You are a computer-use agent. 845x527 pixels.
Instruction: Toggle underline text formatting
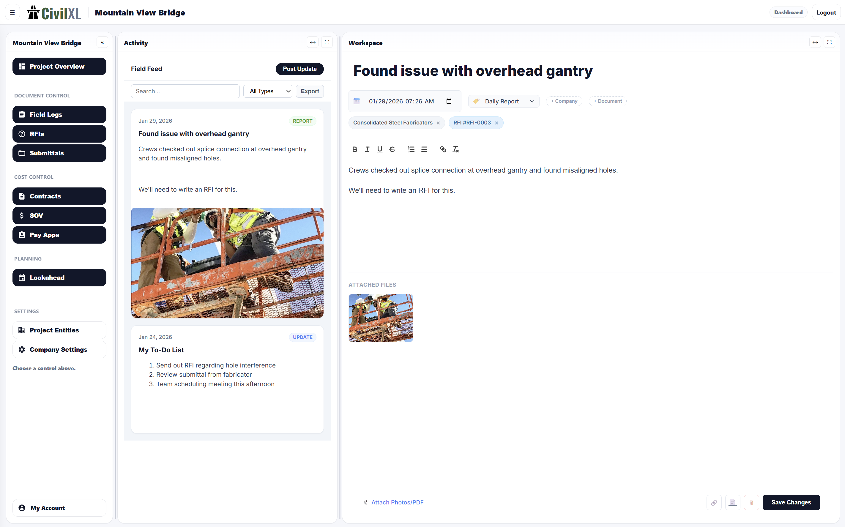tap(380, 149)
